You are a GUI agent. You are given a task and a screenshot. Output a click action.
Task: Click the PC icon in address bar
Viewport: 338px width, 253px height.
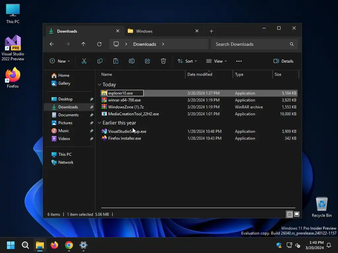(x=116, y=44)
